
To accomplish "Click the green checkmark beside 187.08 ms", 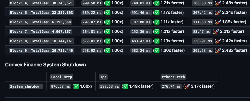I will pyautogui.click(x=157, y=22).
